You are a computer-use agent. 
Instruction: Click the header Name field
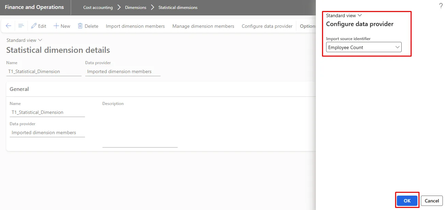click(44, 71)
